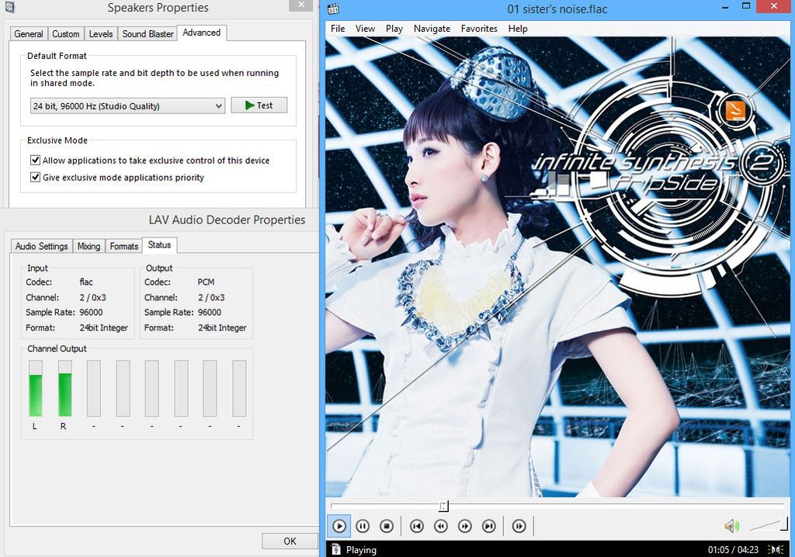The width and height of the screenshot is (795, 557).
Task: Select the Advanced tab in Speakers Properties
Action: [x=202, y=33]
